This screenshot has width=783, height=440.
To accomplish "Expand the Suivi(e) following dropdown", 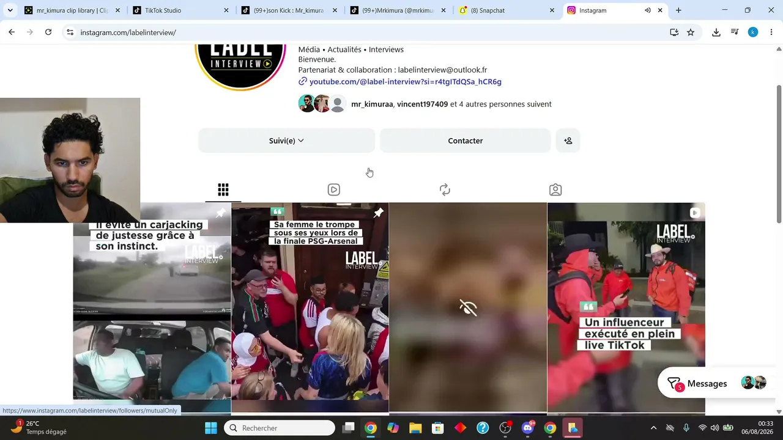I will point(286,141).
